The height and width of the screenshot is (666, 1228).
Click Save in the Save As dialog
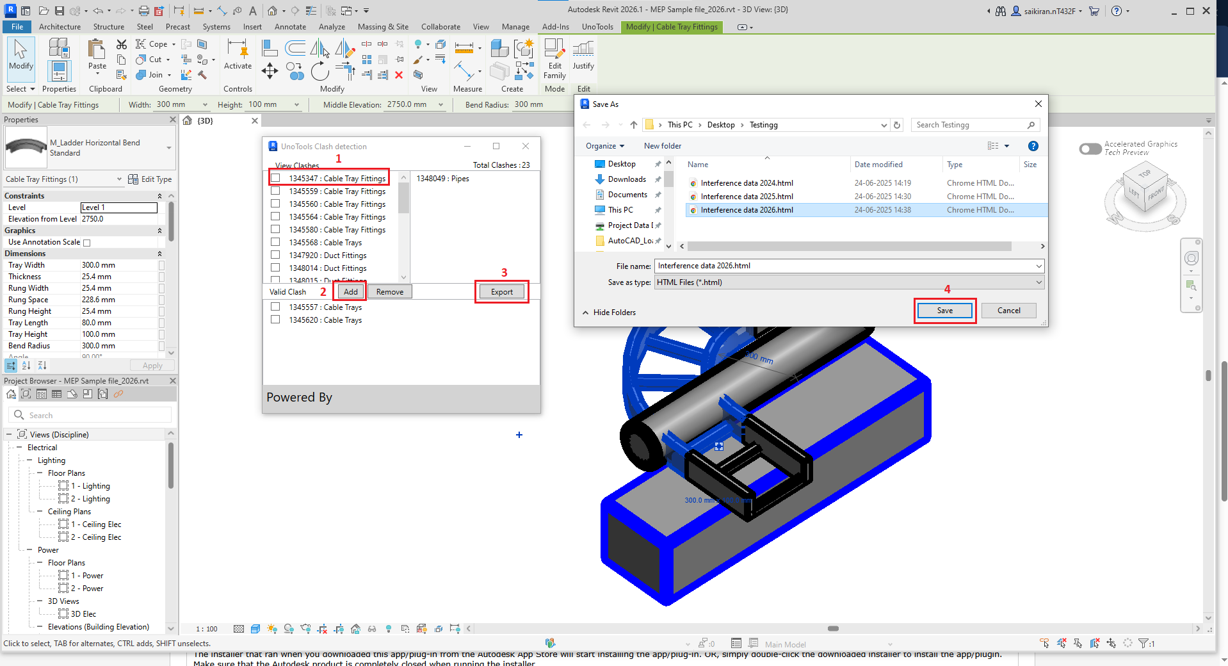click(945, 311)
